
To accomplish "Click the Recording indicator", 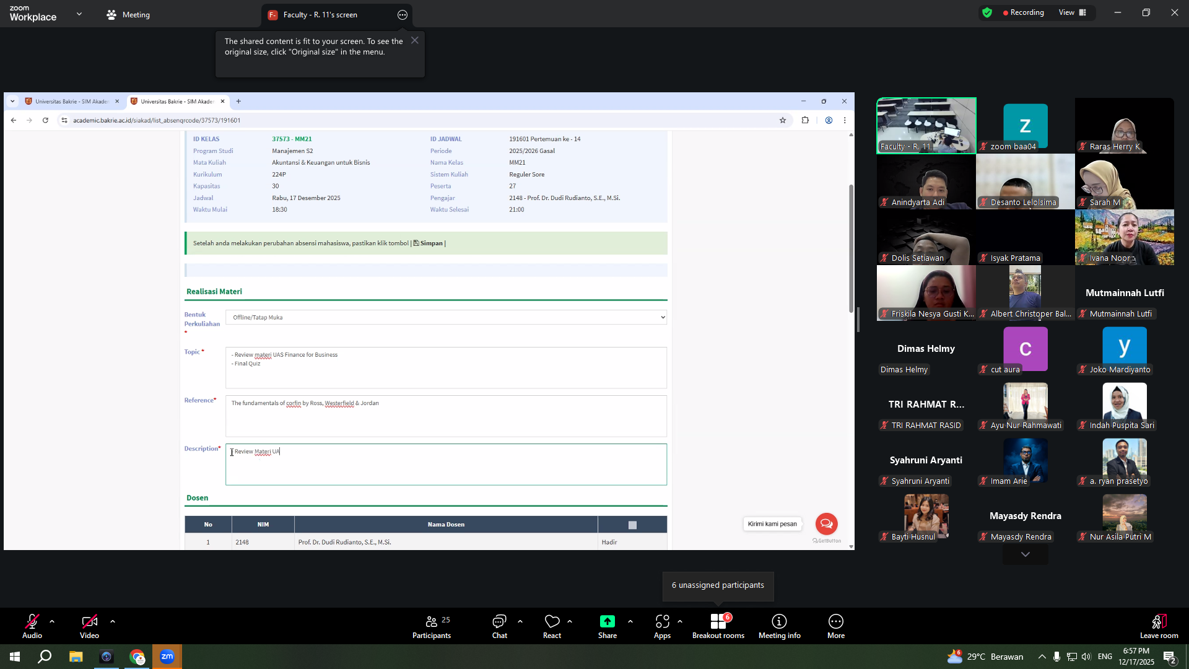I will 1023,12.
